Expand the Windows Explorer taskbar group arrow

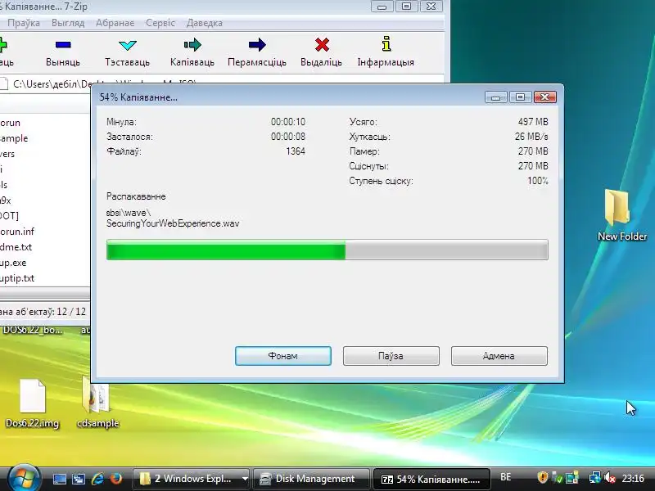tap(245, 479)
